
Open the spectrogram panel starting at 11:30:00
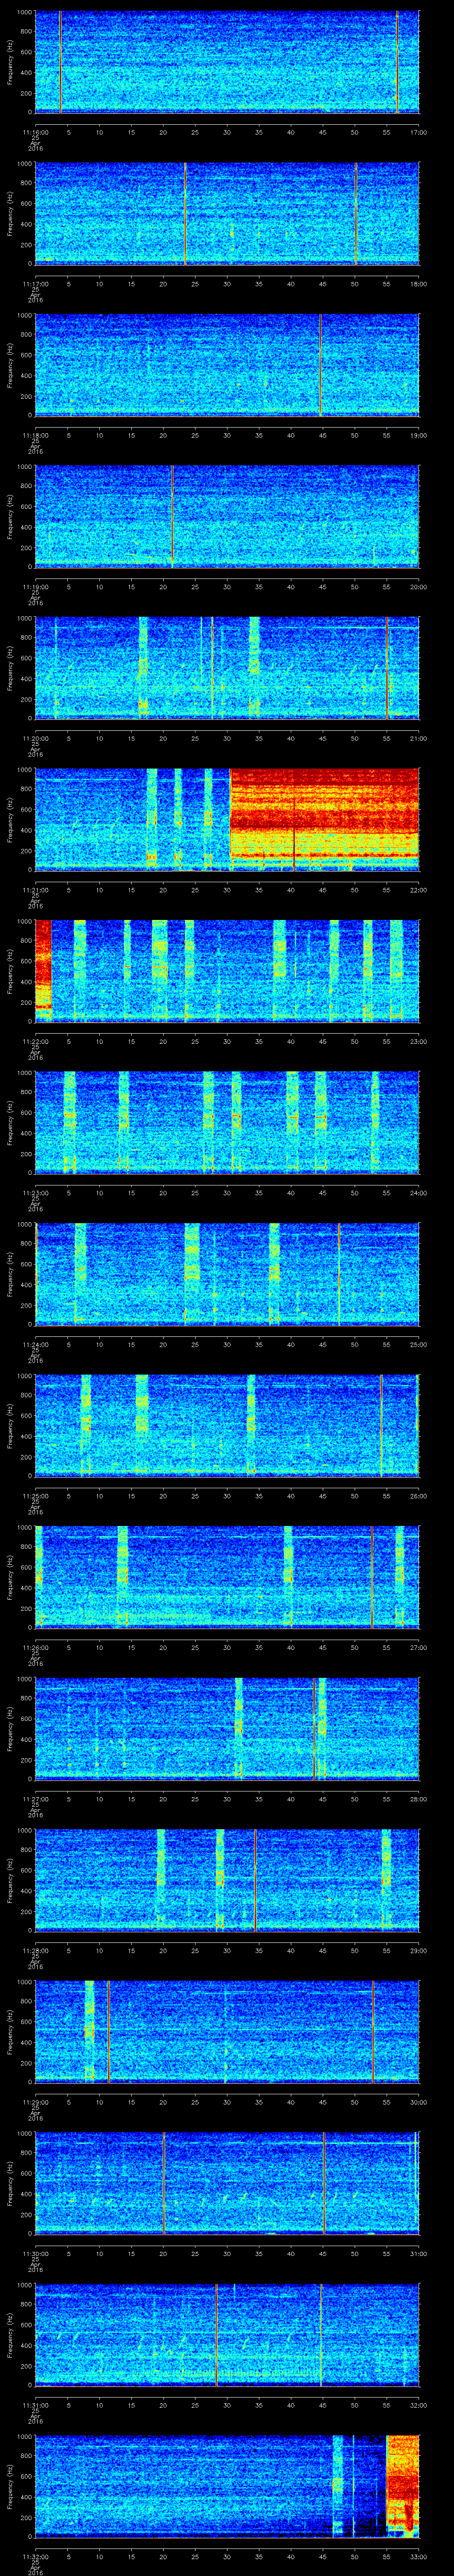coord(227,2183)
